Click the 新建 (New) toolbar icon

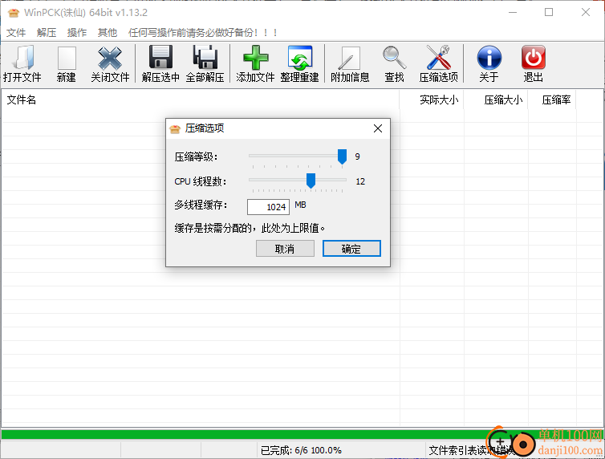[x=67, y=58]
